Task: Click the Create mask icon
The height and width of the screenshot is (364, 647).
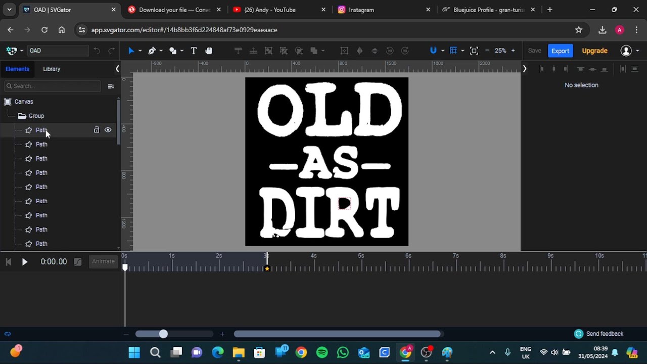Action: pyautogui.click(x=299, y=51)
